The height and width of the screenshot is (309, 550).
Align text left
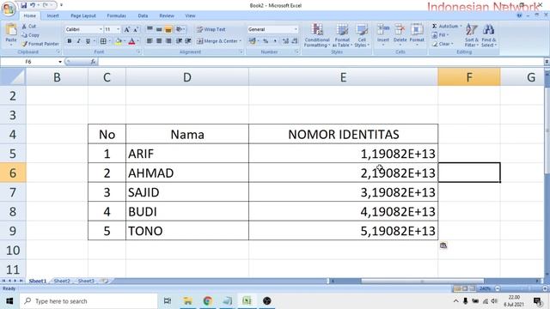coord(150,41)
